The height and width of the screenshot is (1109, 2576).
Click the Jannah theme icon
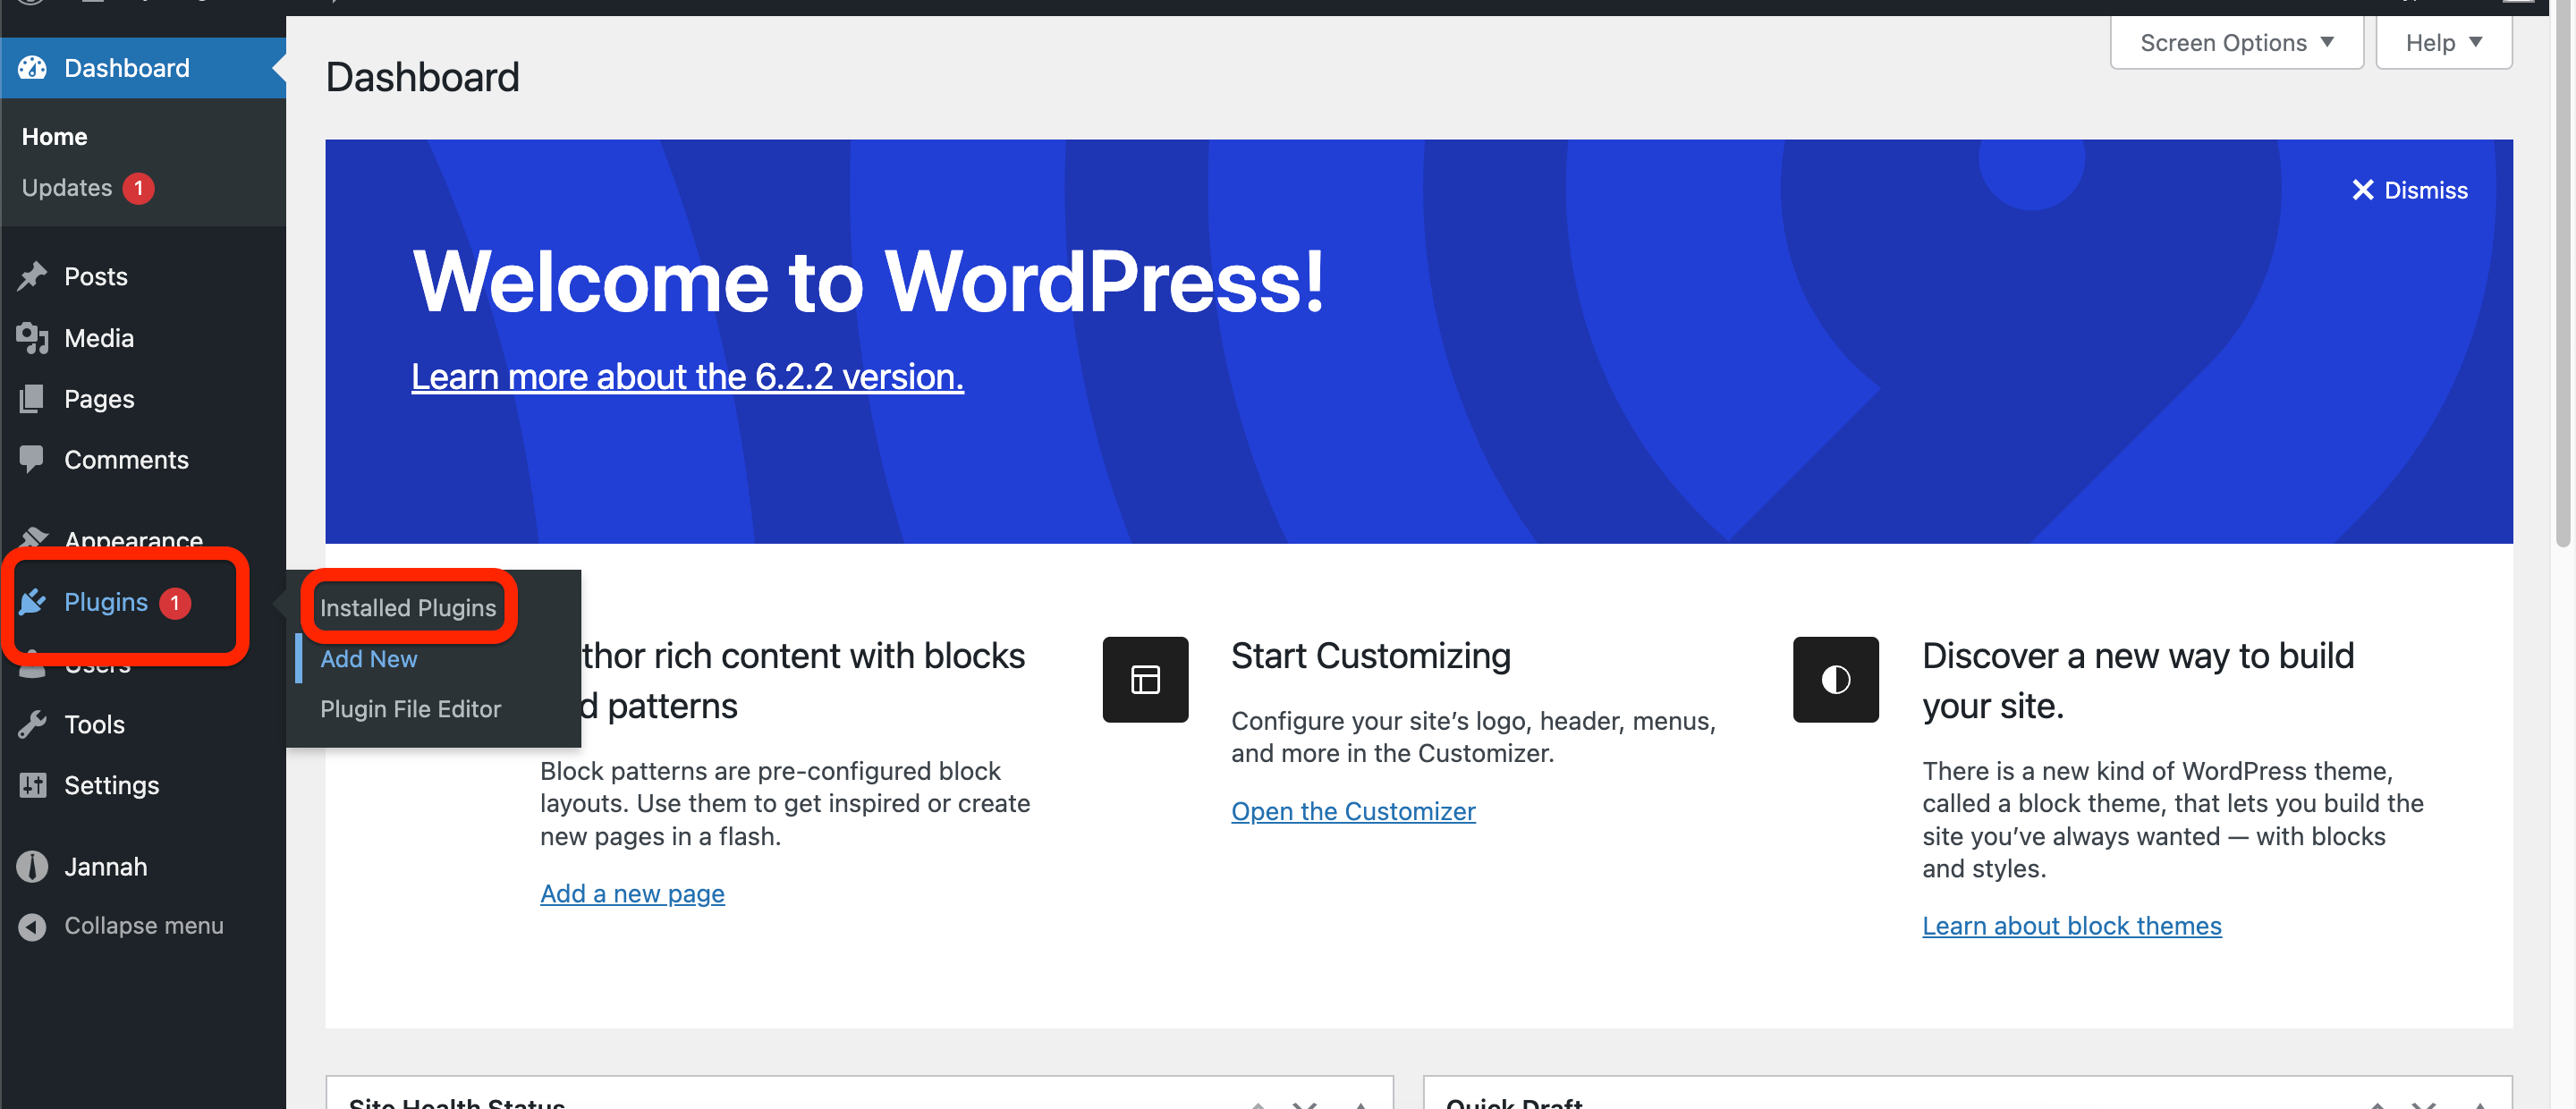(32, 866)
